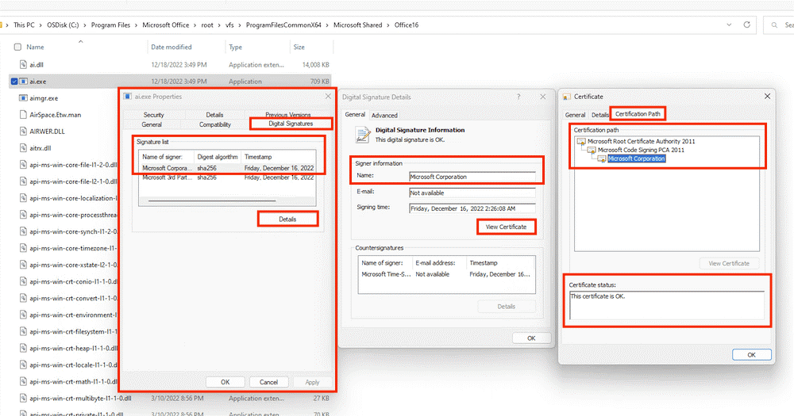Screen dimensions: 794x416
Task: Click the help question mark in Digital Signature Details
Action: (518, 97)
